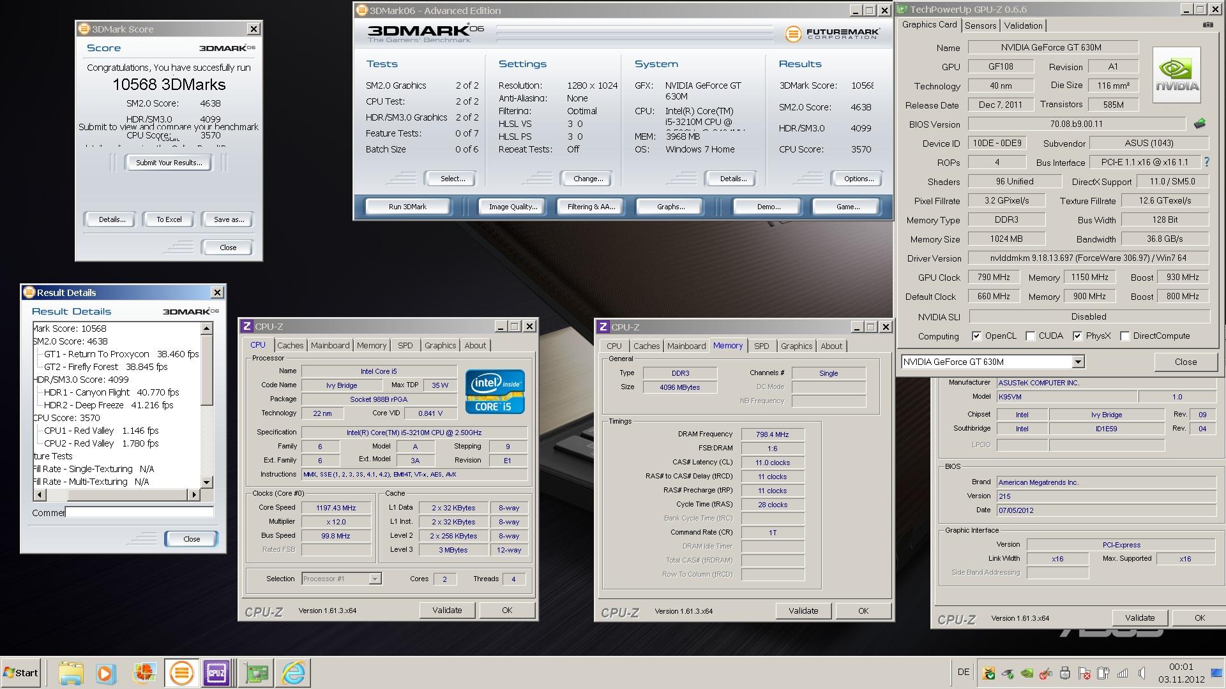This screenshot has height=689, width=1226.
Task: Click the 3DMark06 orange taskbar icon
Action: pyautogui.click(x=181, y=673)
